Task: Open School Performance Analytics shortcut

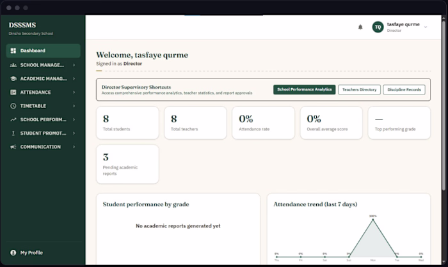Action: click(304, 89)
